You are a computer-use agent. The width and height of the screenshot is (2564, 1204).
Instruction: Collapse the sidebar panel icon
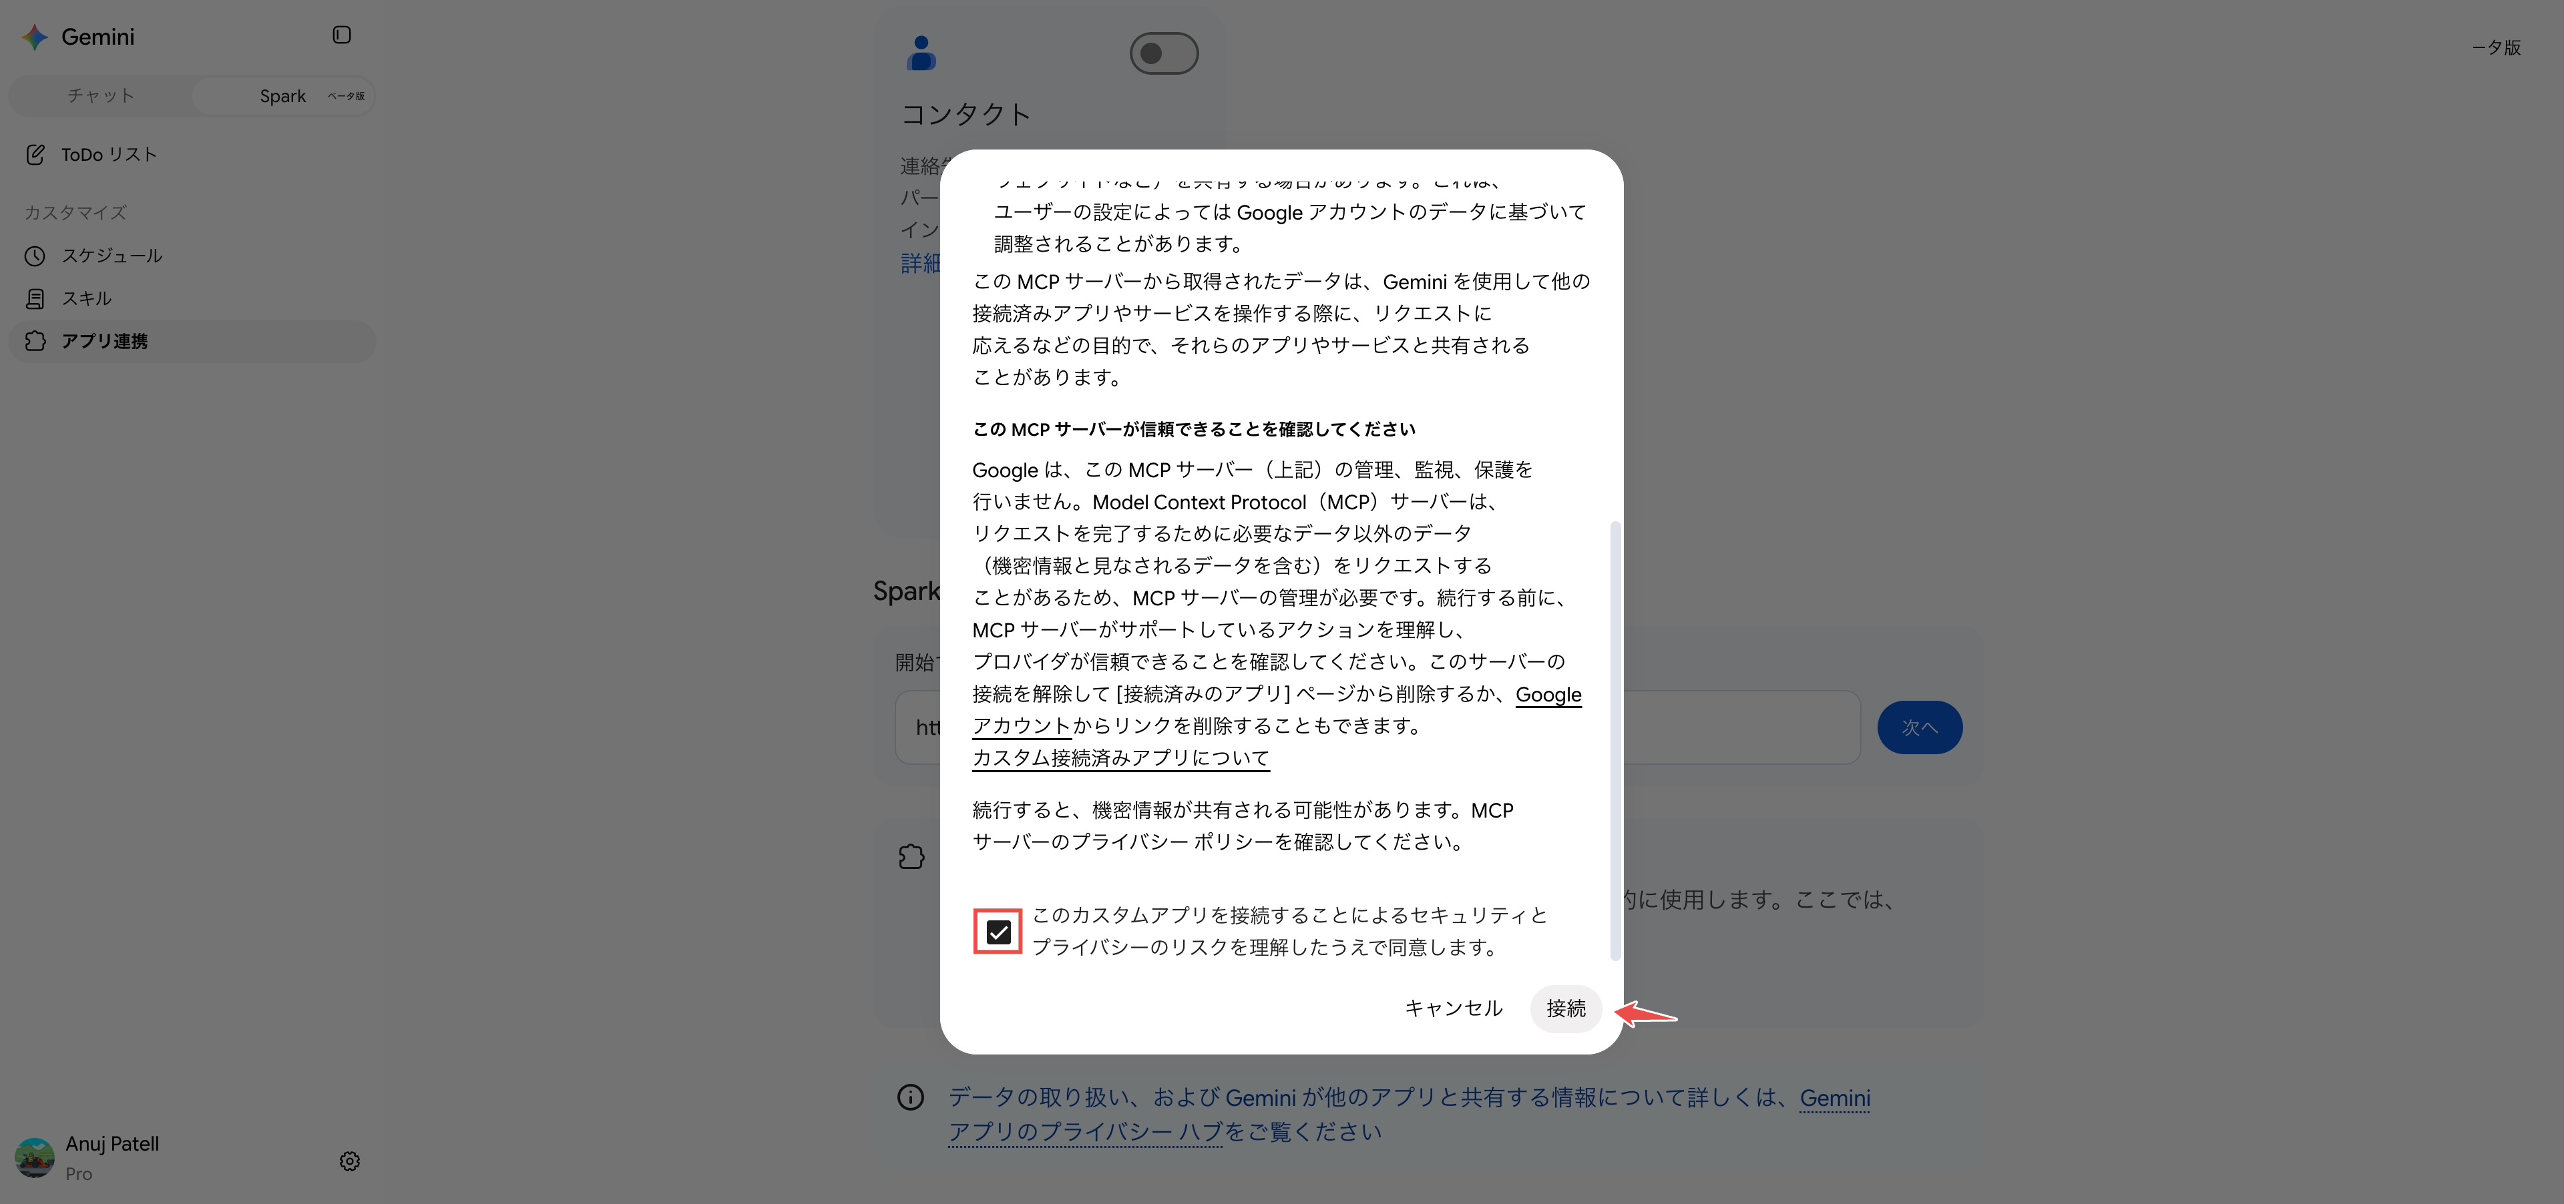tap(341, 35)
